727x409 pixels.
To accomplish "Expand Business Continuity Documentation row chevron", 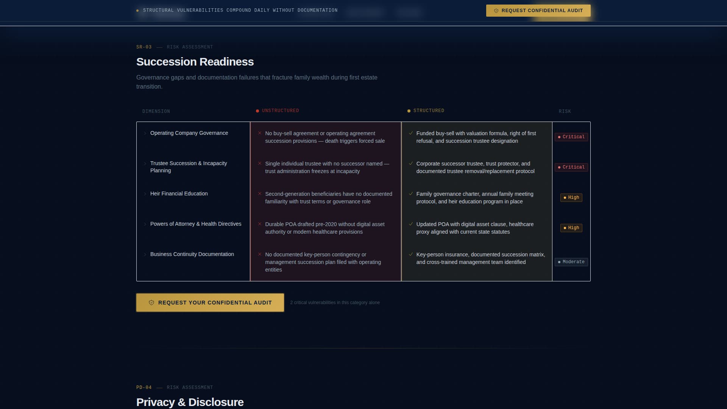I will [x=145, y=254].
